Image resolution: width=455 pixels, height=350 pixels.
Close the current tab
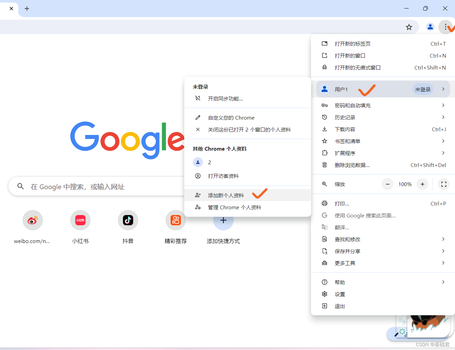coord(12,9)
